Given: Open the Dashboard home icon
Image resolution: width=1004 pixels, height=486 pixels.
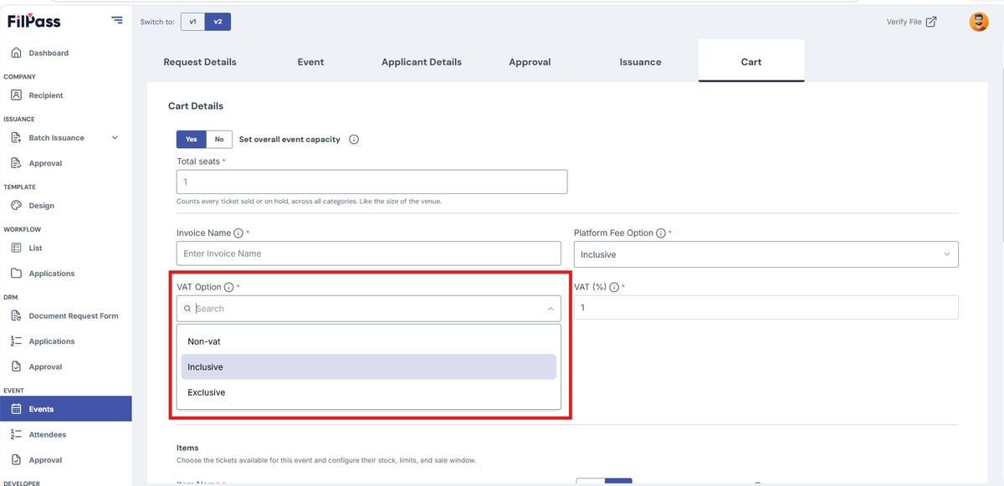Looking at the screenshot, I should pyautogui.click(x=16, y=53).
